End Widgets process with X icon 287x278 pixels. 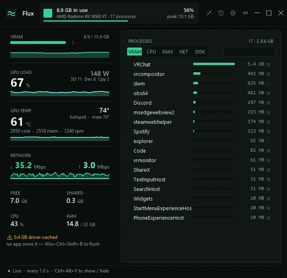point(268,199)
